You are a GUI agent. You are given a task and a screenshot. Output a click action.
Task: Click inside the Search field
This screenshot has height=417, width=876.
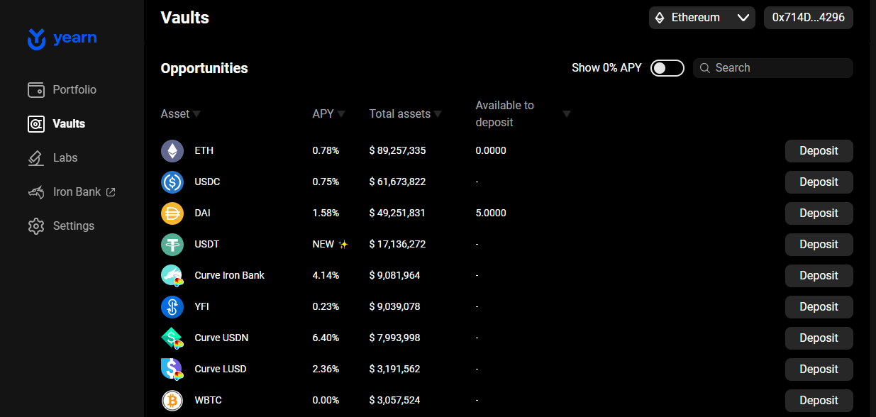772,67
